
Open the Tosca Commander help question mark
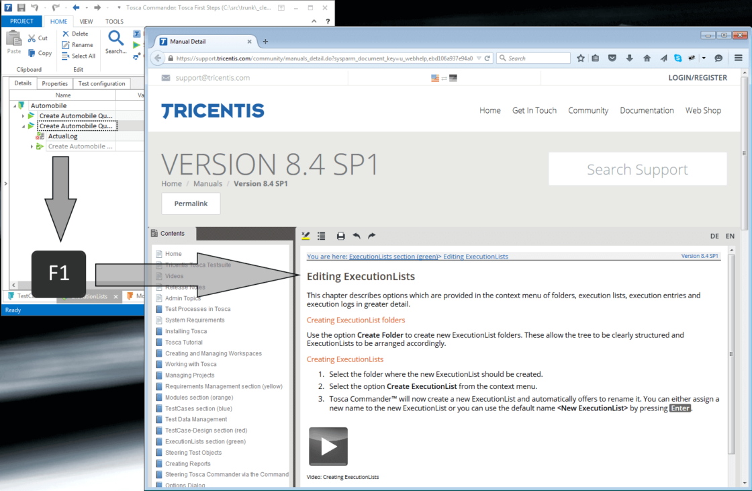pyautogui.click(x=328, y=21)
